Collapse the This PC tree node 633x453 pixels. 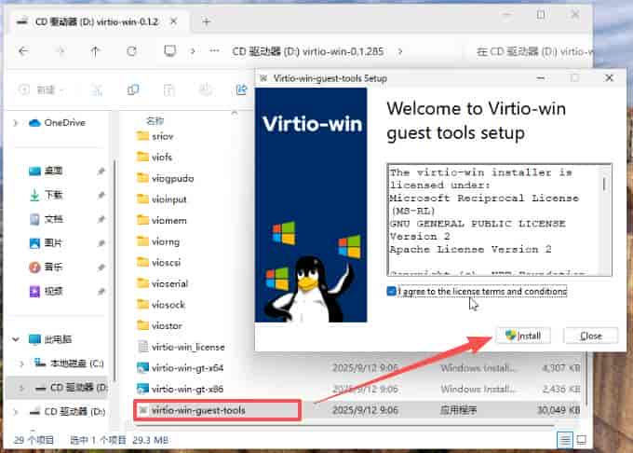[15, 339]
